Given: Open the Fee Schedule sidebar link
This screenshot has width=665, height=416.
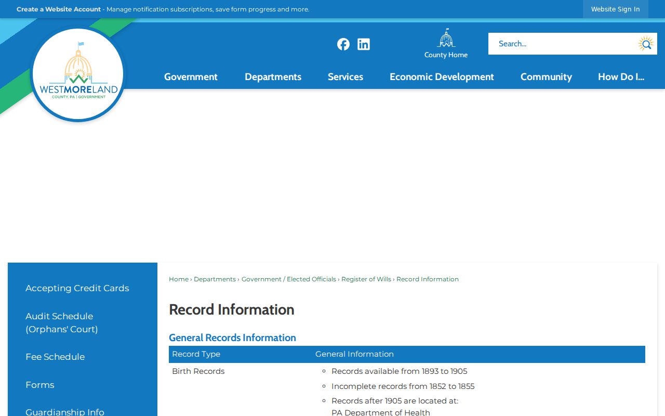Looking at the screenshot, I should coord(55,357).
